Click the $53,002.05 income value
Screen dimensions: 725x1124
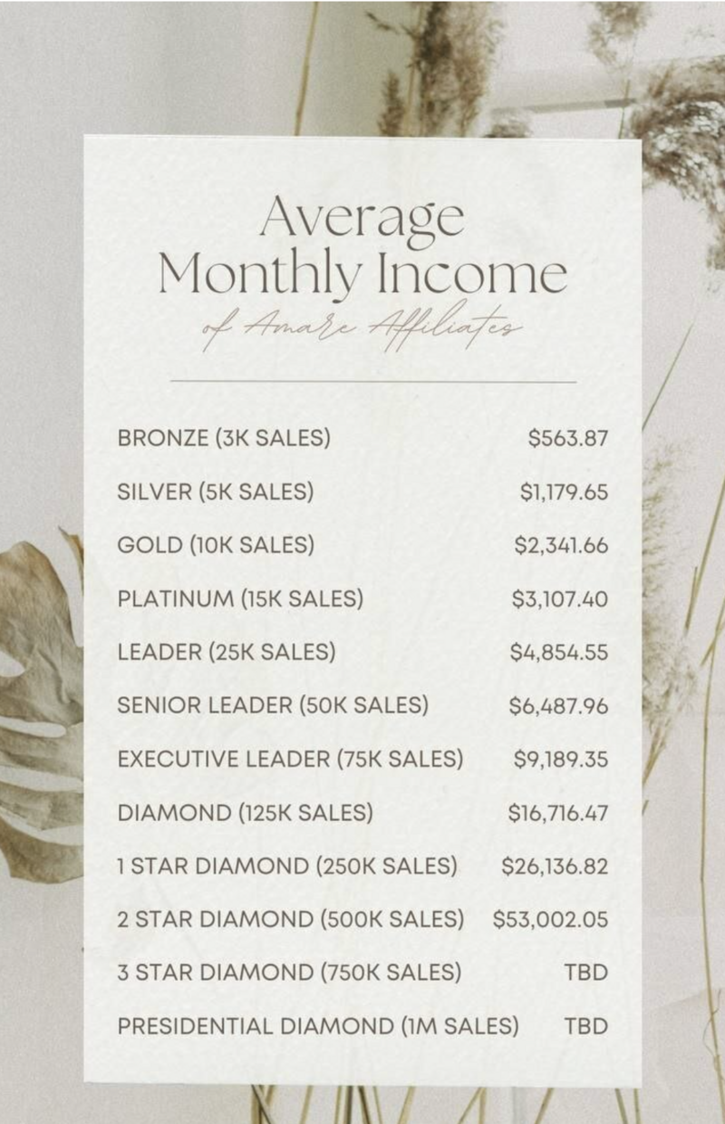(551, 920)
